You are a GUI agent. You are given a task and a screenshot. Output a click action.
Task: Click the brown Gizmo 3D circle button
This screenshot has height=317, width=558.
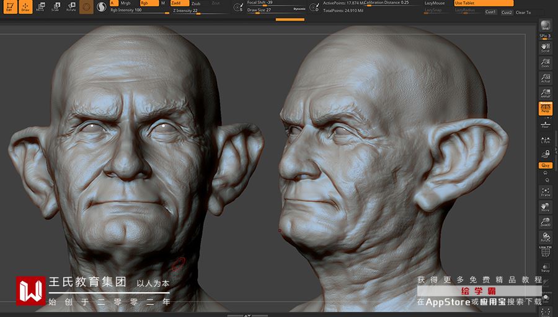pos(86,7)
